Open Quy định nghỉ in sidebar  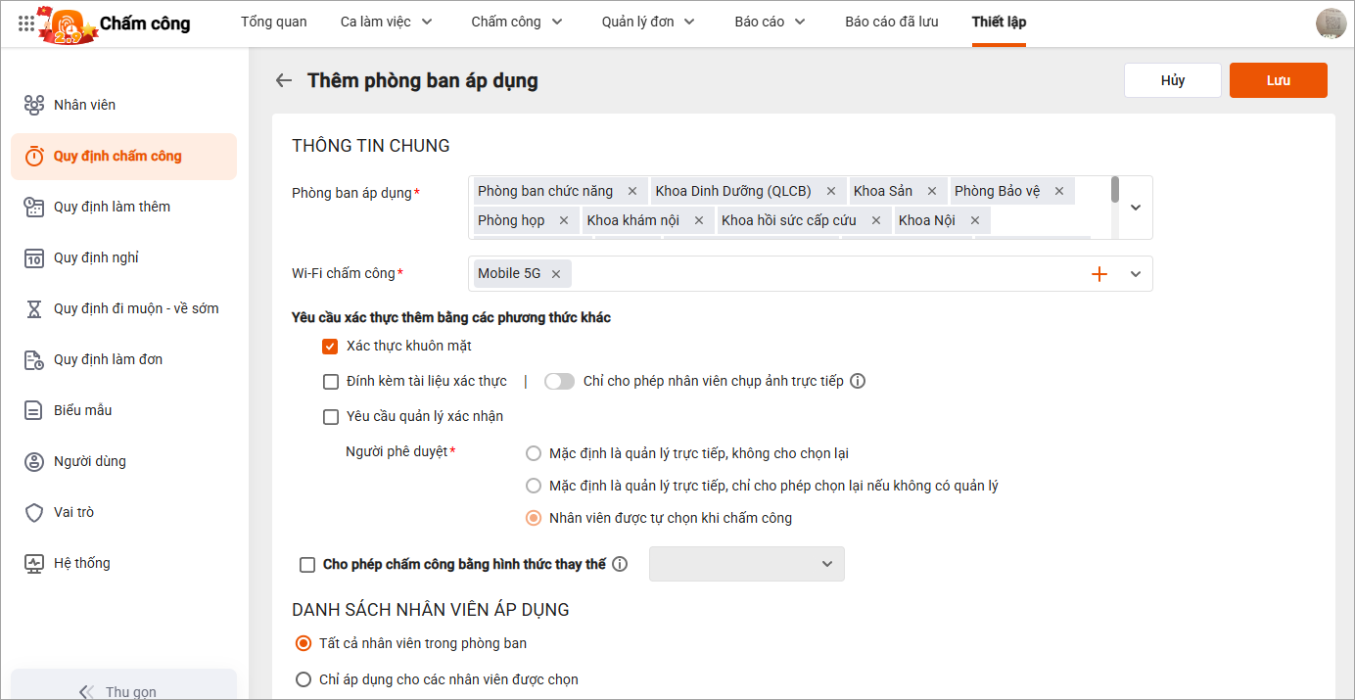(x=123, y=257)
